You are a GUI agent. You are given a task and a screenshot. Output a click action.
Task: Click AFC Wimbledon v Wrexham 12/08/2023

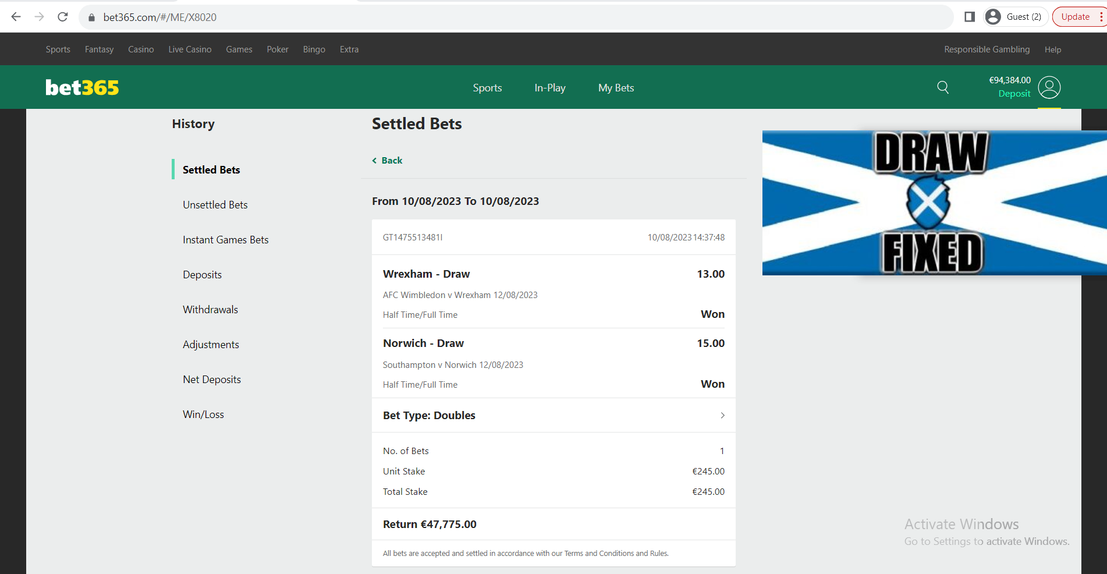(460, 295)
